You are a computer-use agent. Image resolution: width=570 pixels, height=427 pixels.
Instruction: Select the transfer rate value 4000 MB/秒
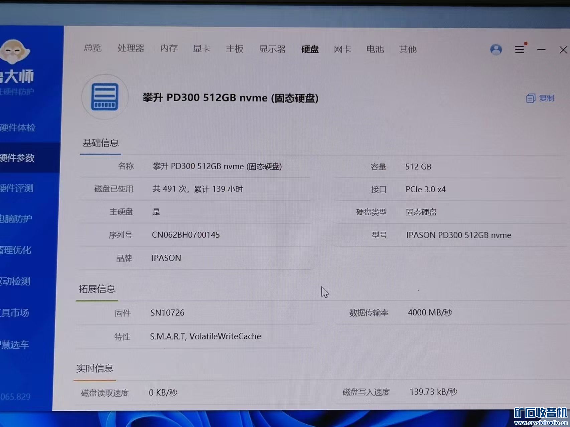(x=430, y=312)
